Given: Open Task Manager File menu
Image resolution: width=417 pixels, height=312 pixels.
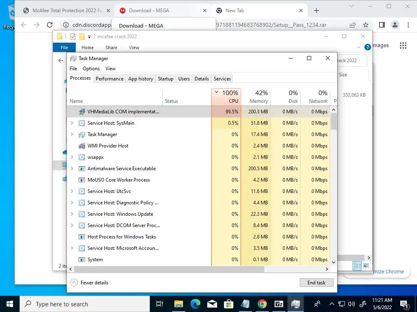Looking at the screenshot, I should 73,69.
